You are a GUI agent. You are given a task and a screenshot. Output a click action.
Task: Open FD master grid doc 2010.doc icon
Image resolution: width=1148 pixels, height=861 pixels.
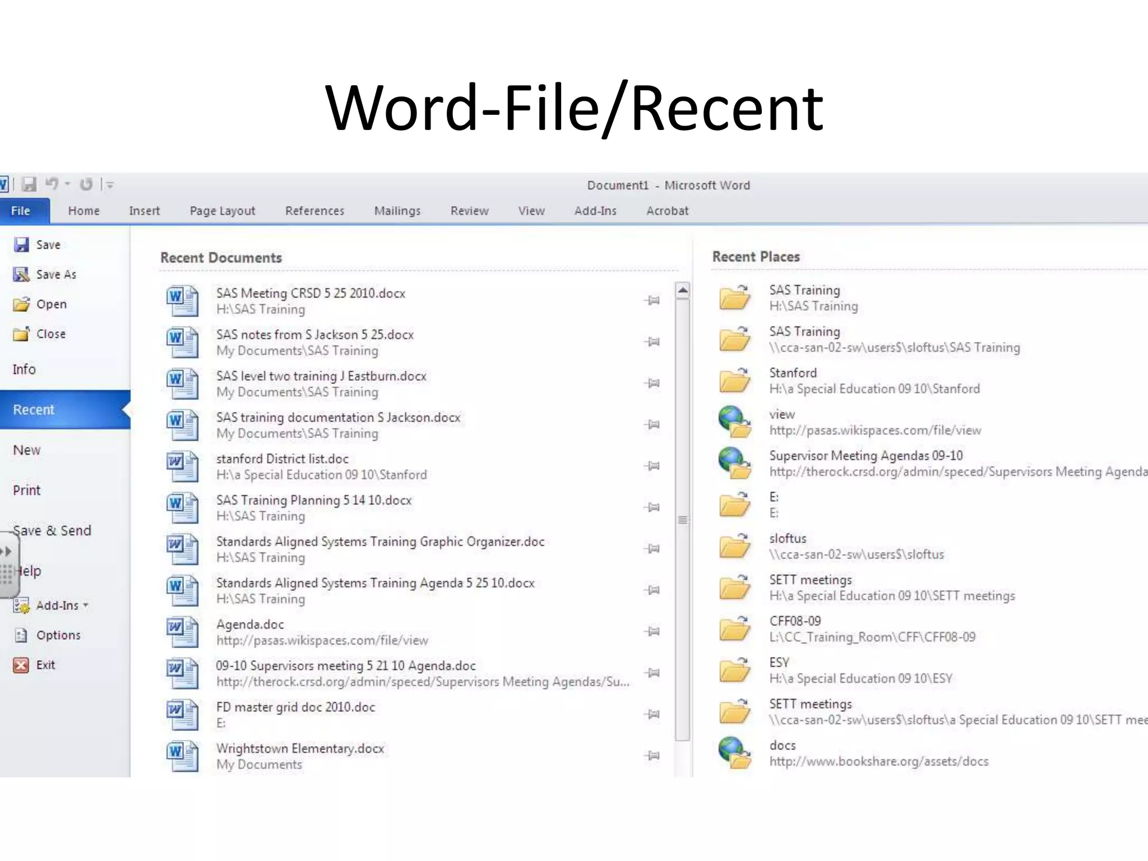point(182,714)
